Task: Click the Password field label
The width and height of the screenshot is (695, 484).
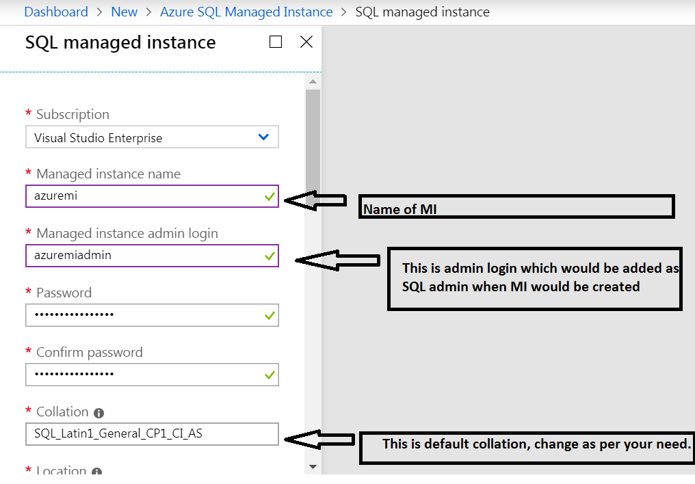Action: point(64,293)
